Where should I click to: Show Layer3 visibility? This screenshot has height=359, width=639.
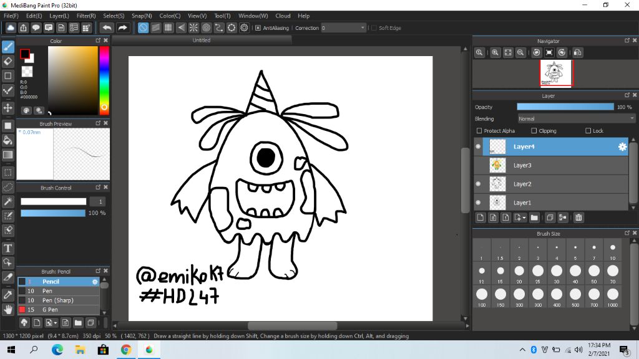(x=479, y=165)
